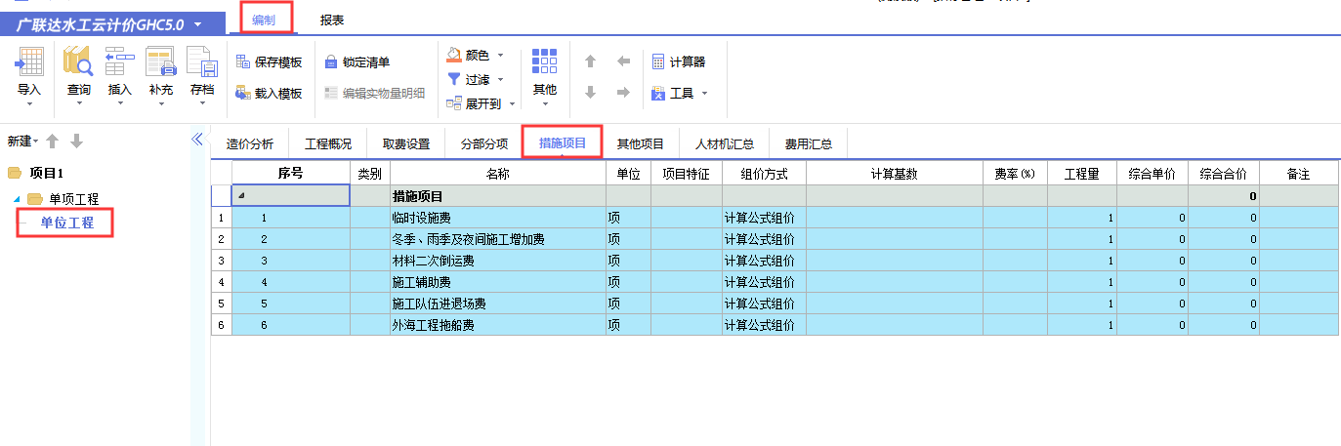
Task: Click the up arrow beside 新建
Action: point(53,142)
